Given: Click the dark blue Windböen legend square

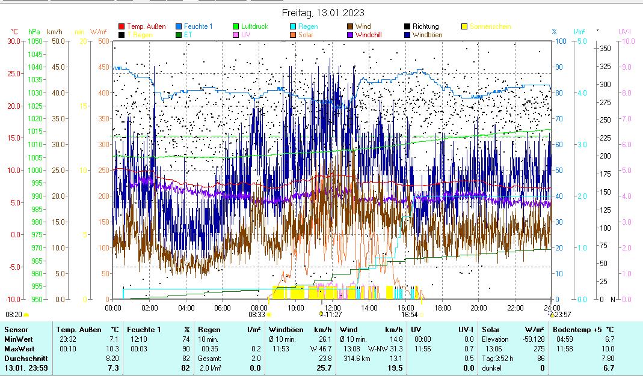Looking at the screenshot, I should pos(407,35).
